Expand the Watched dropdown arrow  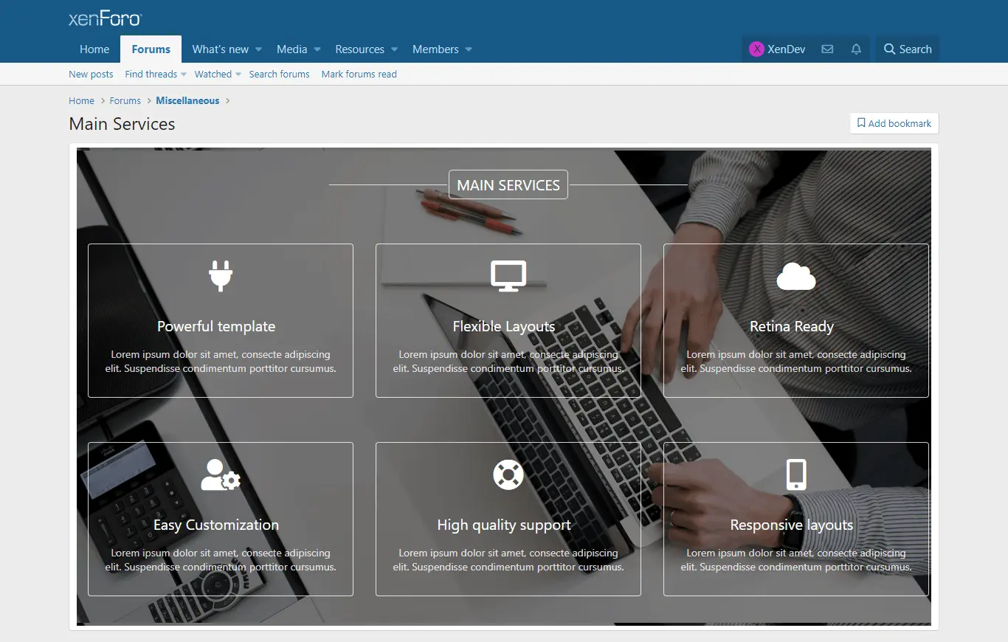[238, 75]
